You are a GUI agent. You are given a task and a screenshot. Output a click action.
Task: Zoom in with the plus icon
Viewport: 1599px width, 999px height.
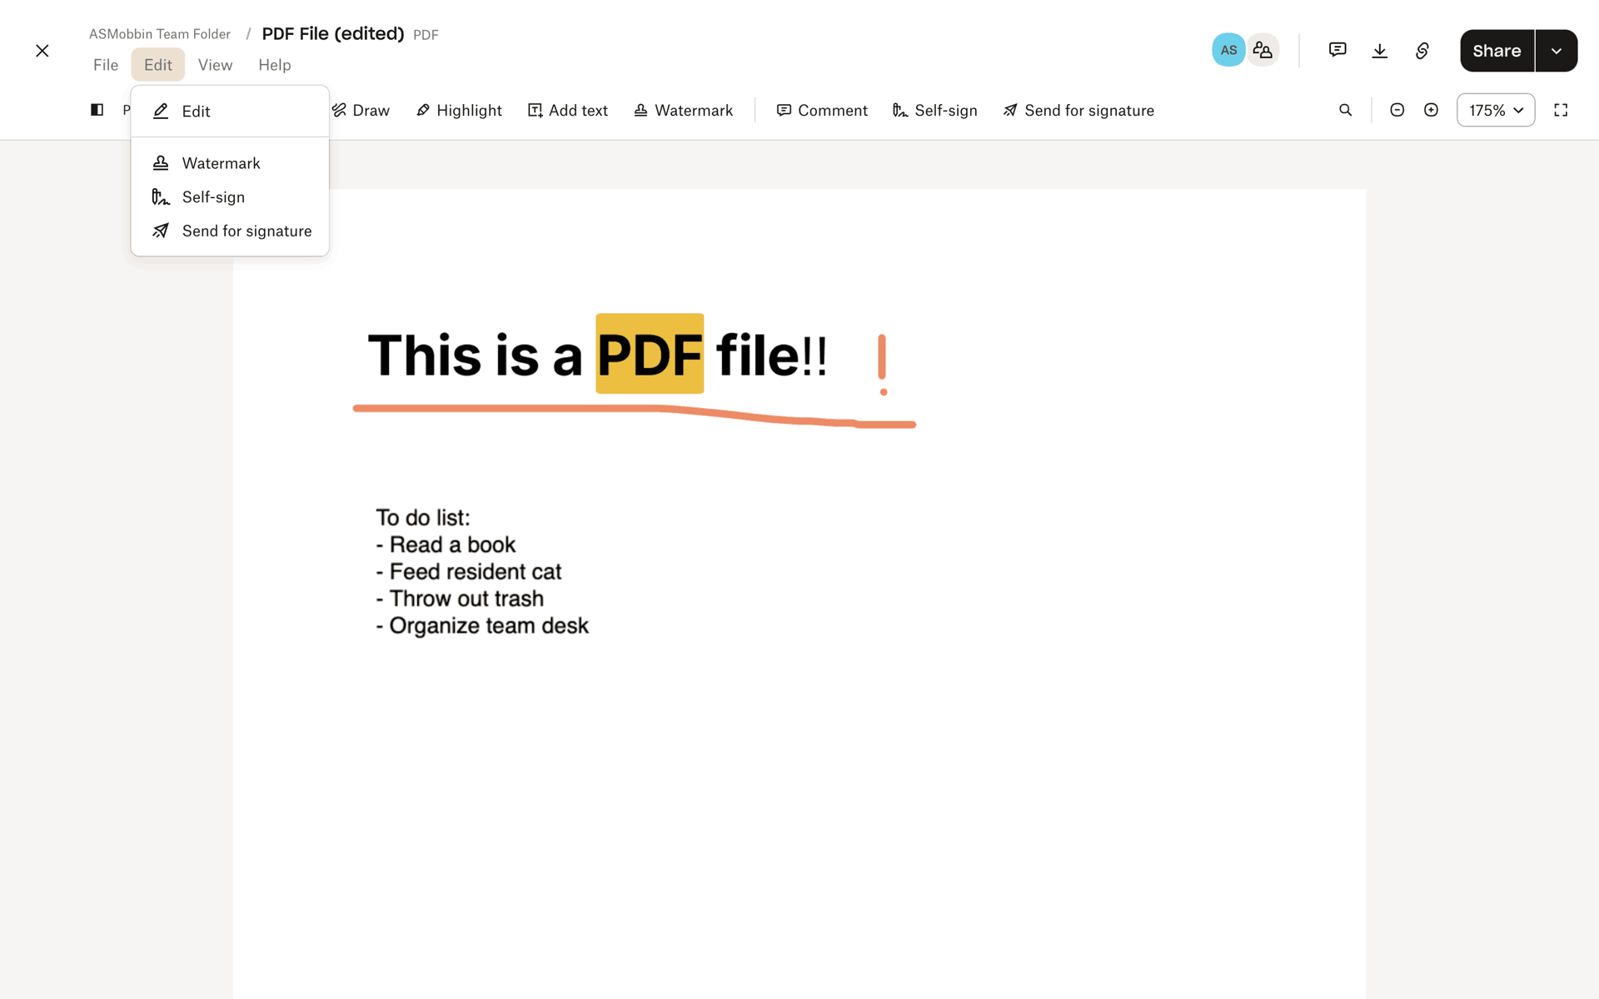click(1431, 110)
